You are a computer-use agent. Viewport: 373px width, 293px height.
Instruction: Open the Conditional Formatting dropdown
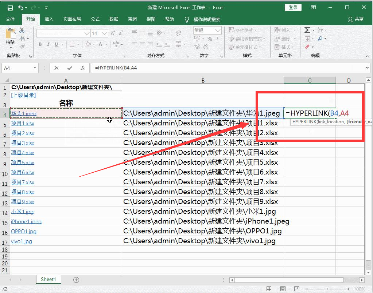pyautogui.click(x=242, y=31)
